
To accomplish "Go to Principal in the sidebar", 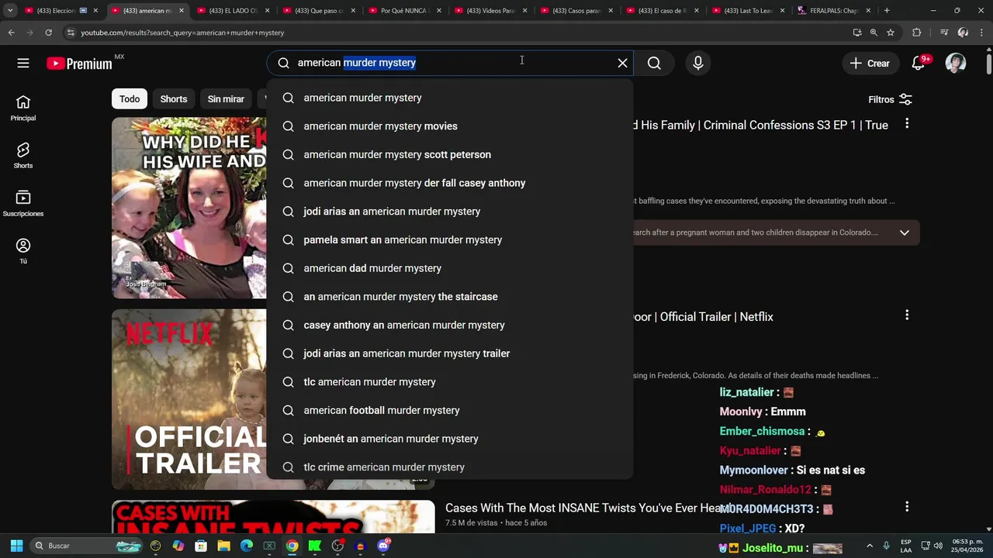I will point(23,108).
